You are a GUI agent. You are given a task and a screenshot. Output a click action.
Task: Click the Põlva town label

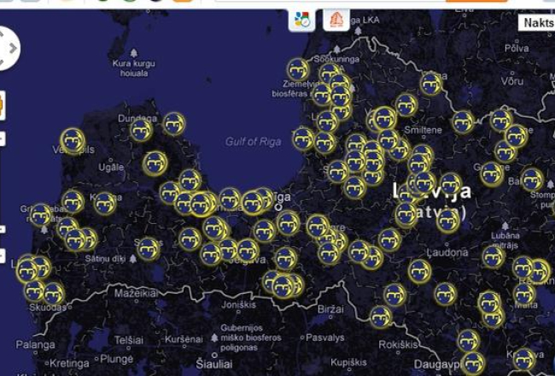point(517,48)
